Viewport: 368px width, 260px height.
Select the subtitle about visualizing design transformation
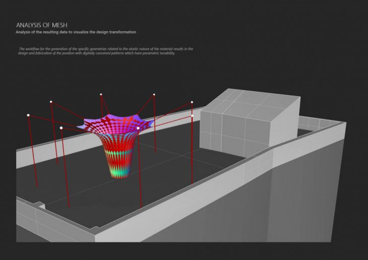pyautogui.click(x=76, y=32)
